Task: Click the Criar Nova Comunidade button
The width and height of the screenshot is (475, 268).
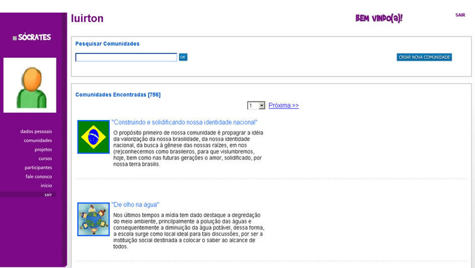Action: (x=424, y=58)
